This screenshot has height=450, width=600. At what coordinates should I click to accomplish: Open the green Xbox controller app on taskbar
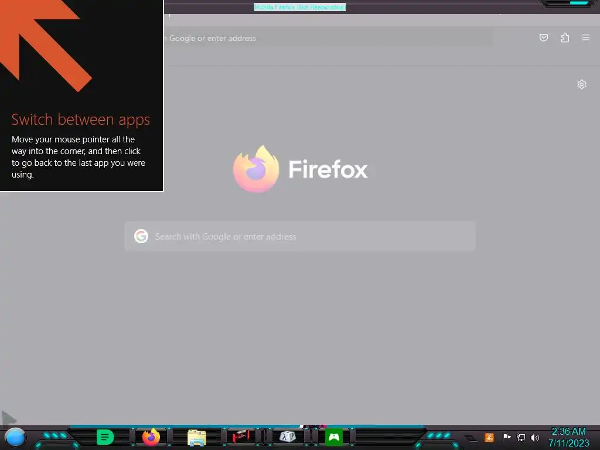point(333,437)
